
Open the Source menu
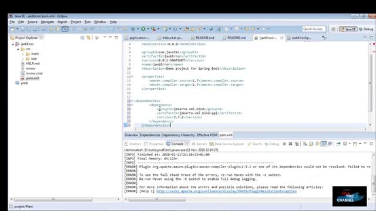tap(32, 22)
